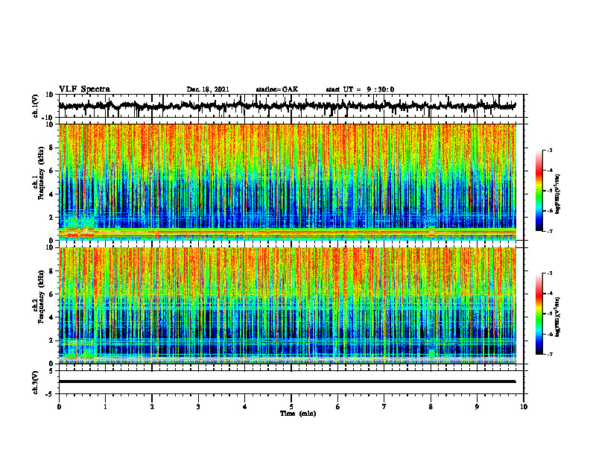Screen dimensions: 590x456
Task: Click time axis tick label "8"
Action: [431, 407]
